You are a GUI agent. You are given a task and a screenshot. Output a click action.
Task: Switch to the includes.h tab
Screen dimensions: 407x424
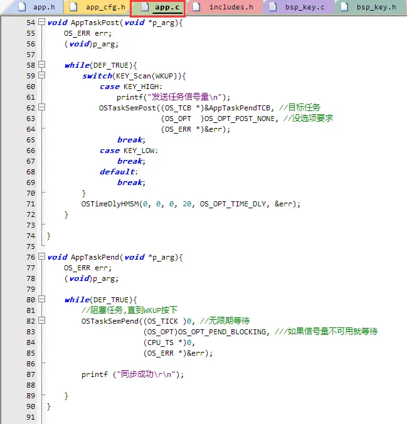click(231, 8)
